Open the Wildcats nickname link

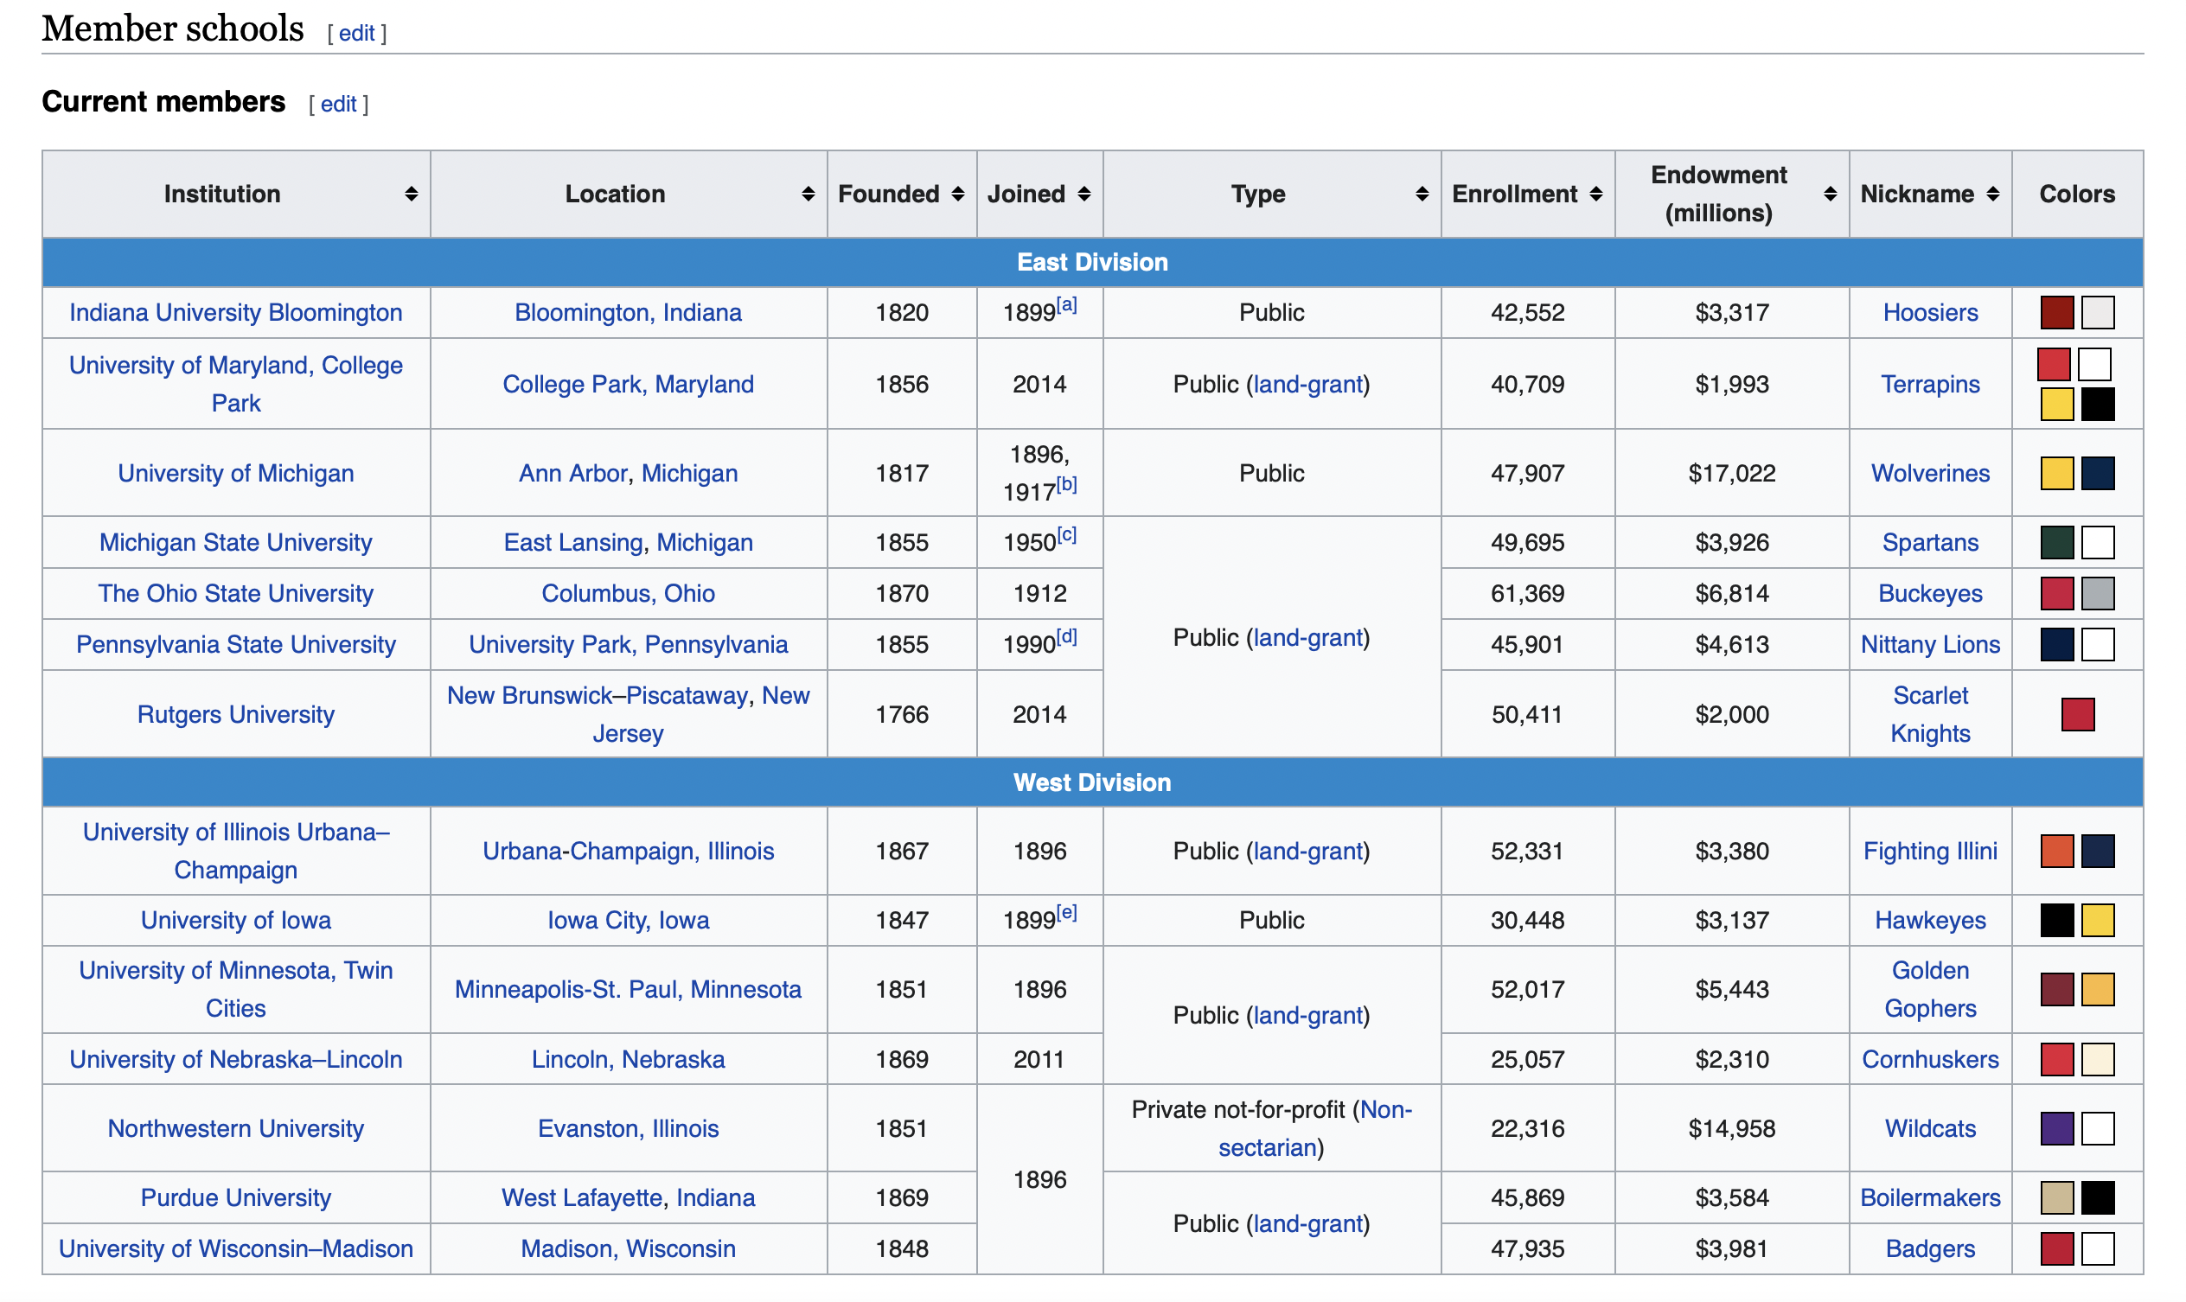pos(1933,1130)
